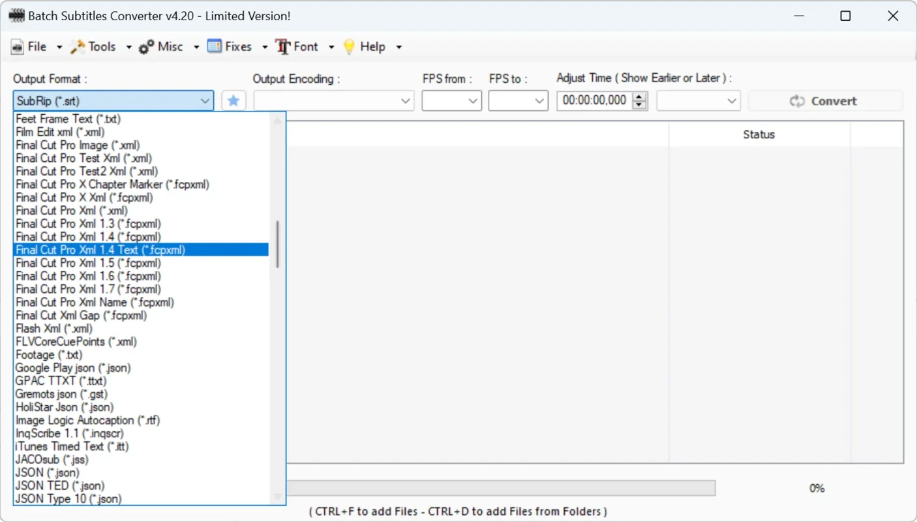917x522 pixels.
Task: Select Feet Frame Text (*.txt) format
Action: (x=142, y=119)
